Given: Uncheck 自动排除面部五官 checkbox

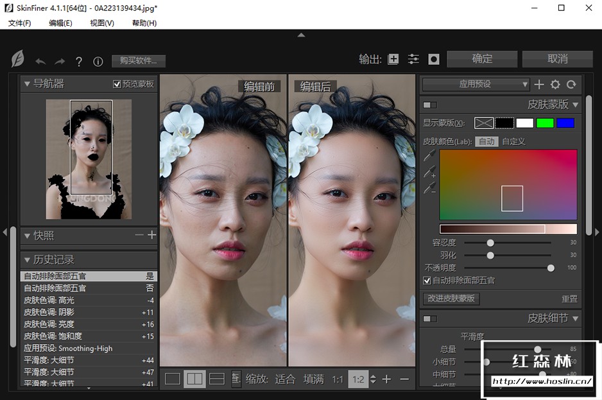Looking at the screenshot, I should coord(427,281).
